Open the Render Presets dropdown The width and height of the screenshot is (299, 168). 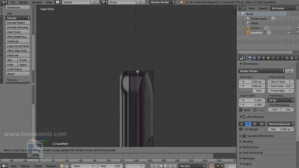tap(261, 71)
